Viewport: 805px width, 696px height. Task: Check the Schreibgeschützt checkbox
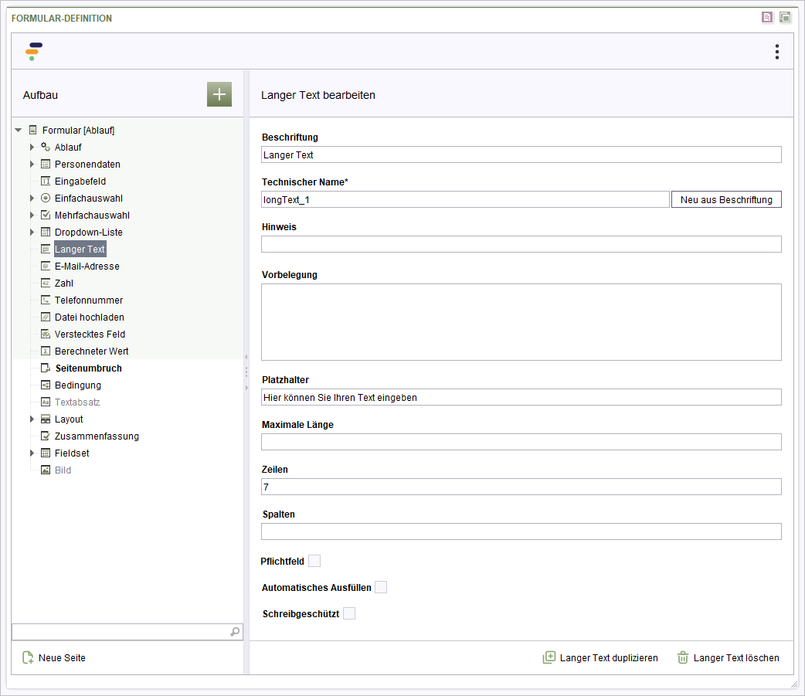[x=349, y=613]
